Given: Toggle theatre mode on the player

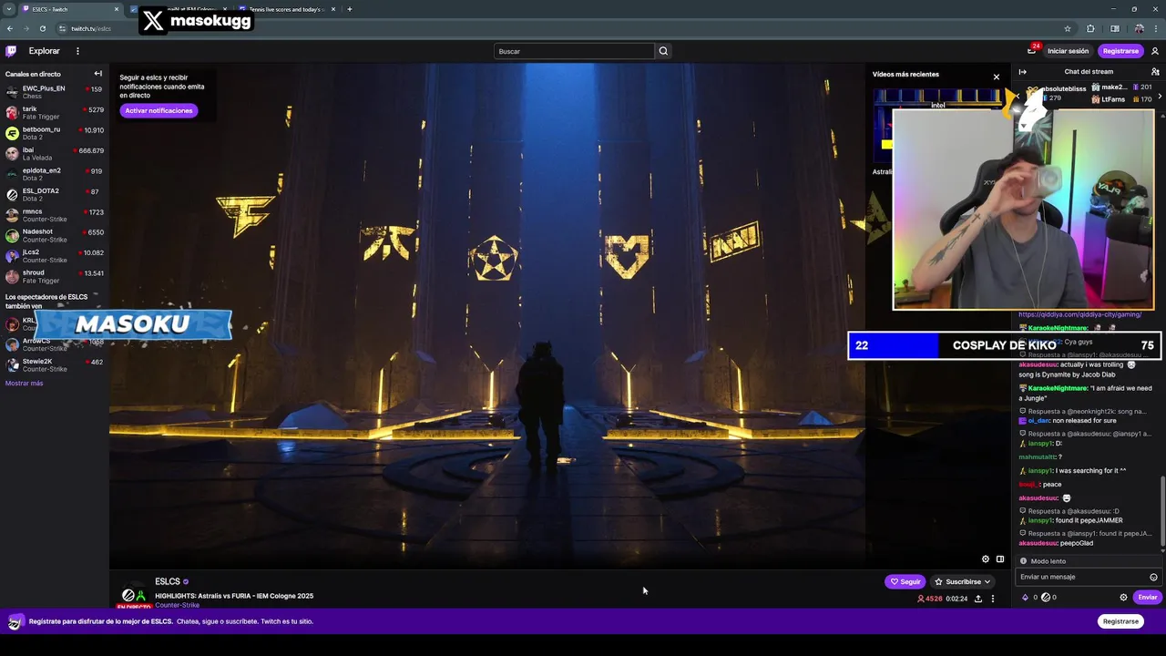Looking at the screenshot, I should point(1000,559).
